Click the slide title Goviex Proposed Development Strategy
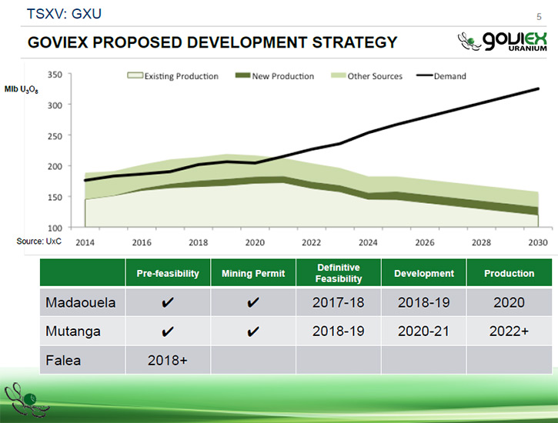This screenshot has height=423, width=558. 212,42
